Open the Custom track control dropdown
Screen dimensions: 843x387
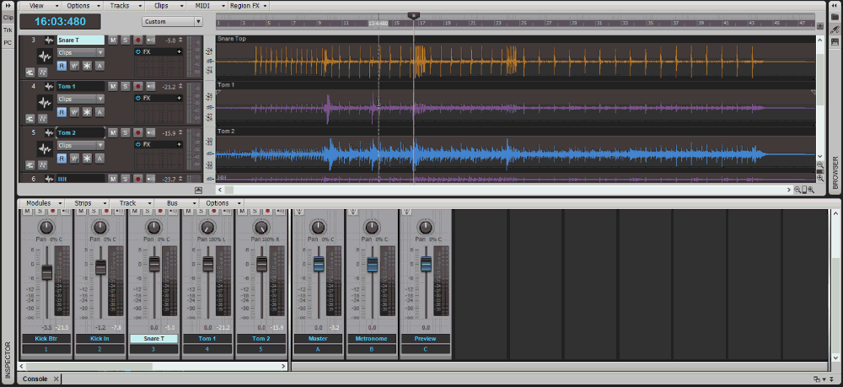click(x=172, y=22)
